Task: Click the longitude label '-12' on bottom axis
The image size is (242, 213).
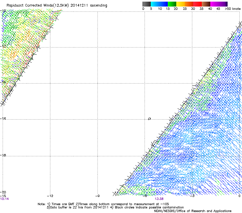Action: pos(50,196)
